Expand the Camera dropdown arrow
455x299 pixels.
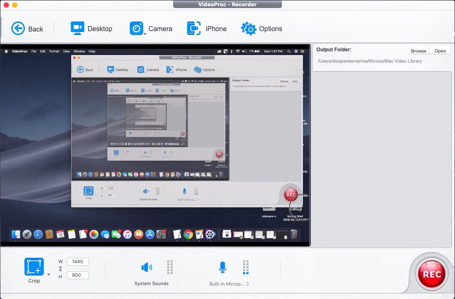pos(145,34)
